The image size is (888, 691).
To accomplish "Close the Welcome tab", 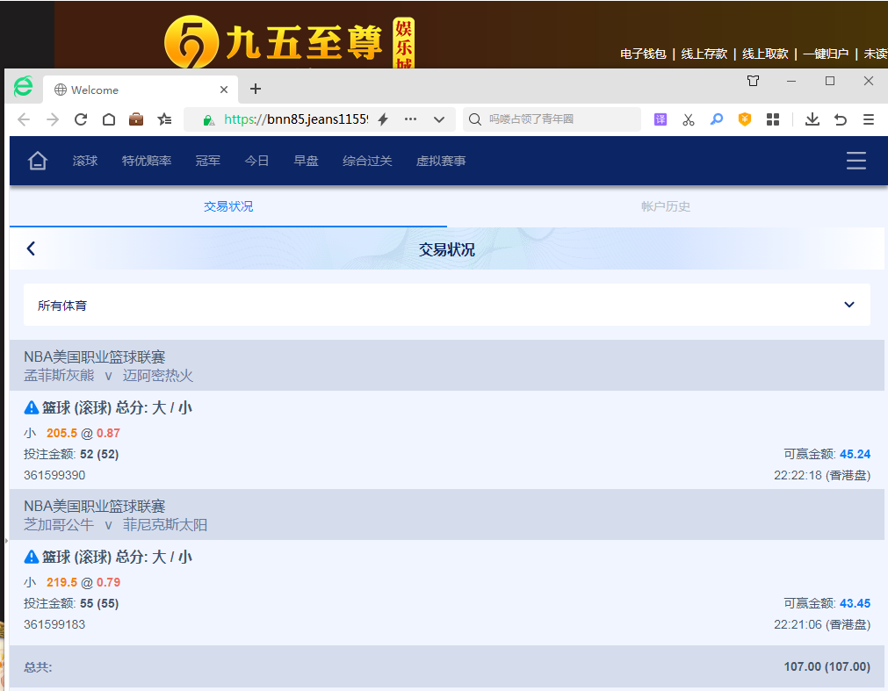I will pyautogui.click(x=224, y=90).
